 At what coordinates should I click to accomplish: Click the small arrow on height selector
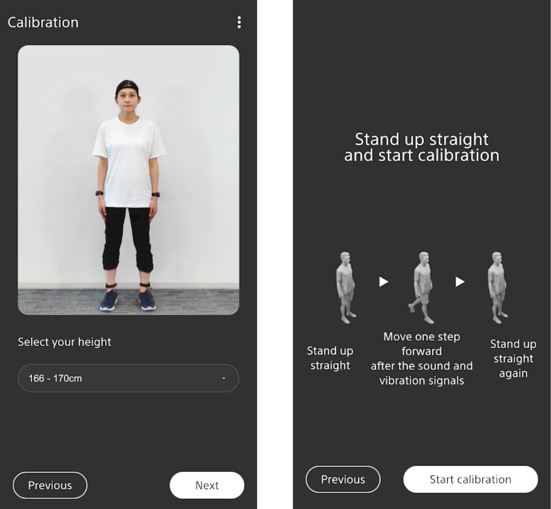pos(224,378)
